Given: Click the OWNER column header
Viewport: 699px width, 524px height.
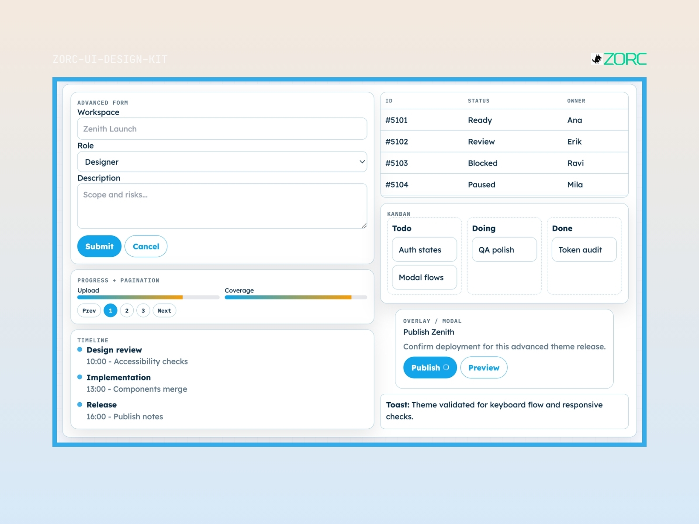Looking at the screenshot, I should coord(576,101).
